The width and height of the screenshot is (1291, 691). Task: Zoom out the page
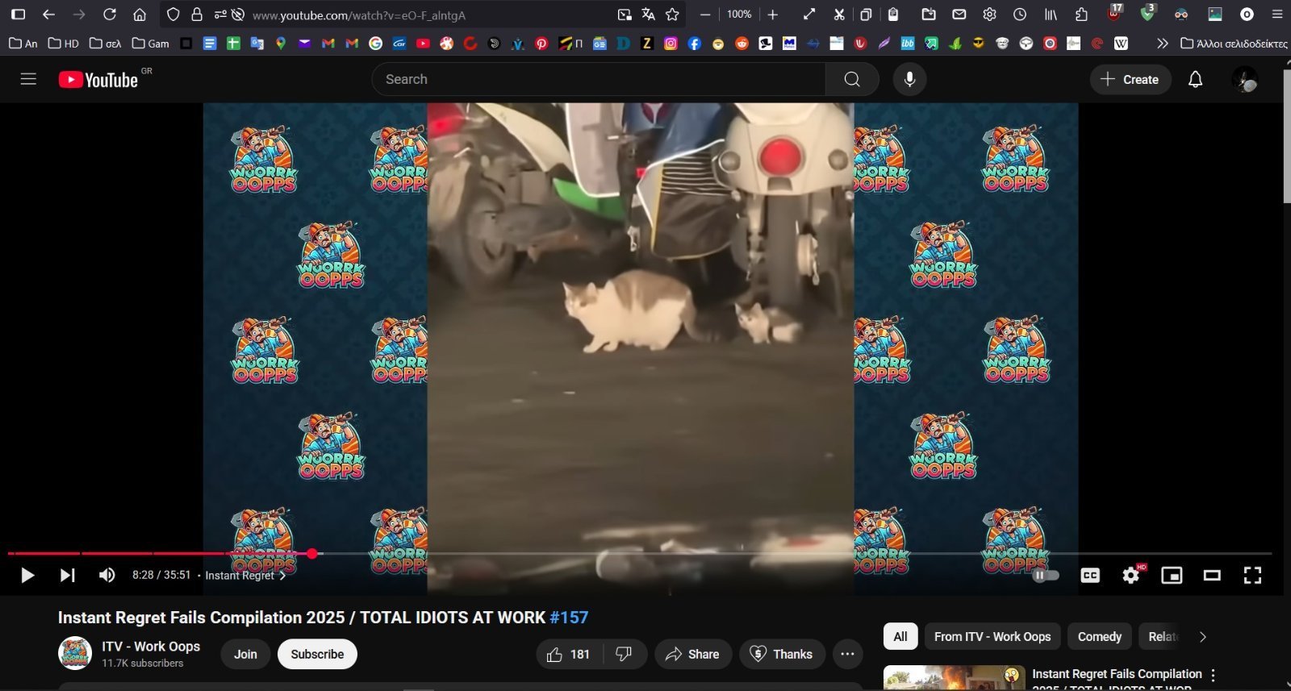(x=705, y=15)
